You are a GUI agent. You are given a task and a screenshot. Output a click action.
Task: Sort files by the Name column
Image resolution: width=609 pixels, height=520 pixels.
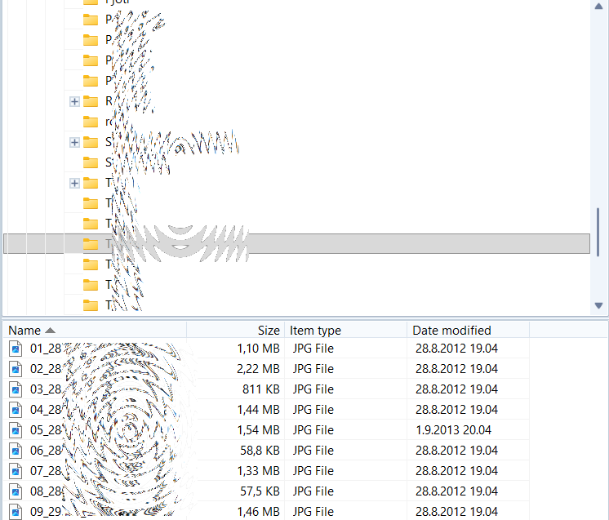[x=24, y=331]
